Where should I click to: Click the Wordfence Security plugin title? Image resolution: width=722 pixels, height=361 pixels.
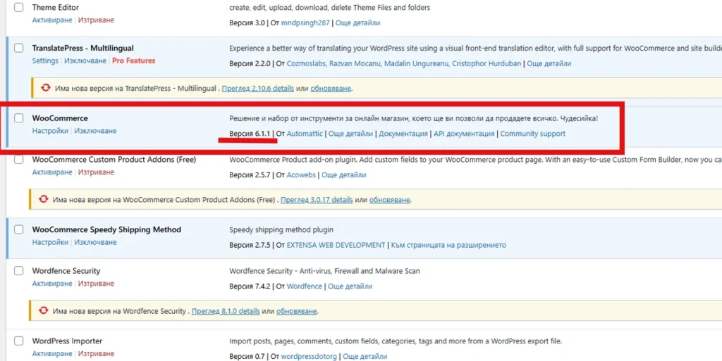tap(66, 271)
